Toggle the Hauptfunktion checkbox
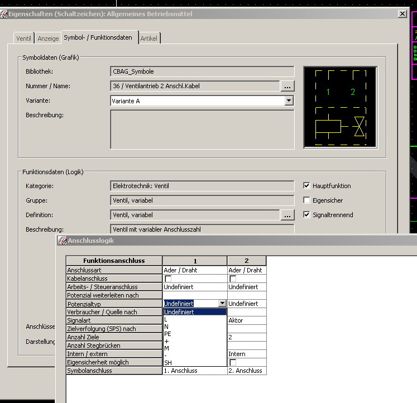 pyautogui.click(x=306, y=185)
